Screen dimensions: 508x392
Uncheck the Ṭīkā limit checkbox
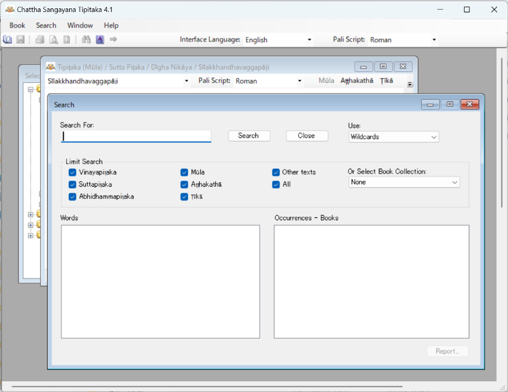[184, 197]
